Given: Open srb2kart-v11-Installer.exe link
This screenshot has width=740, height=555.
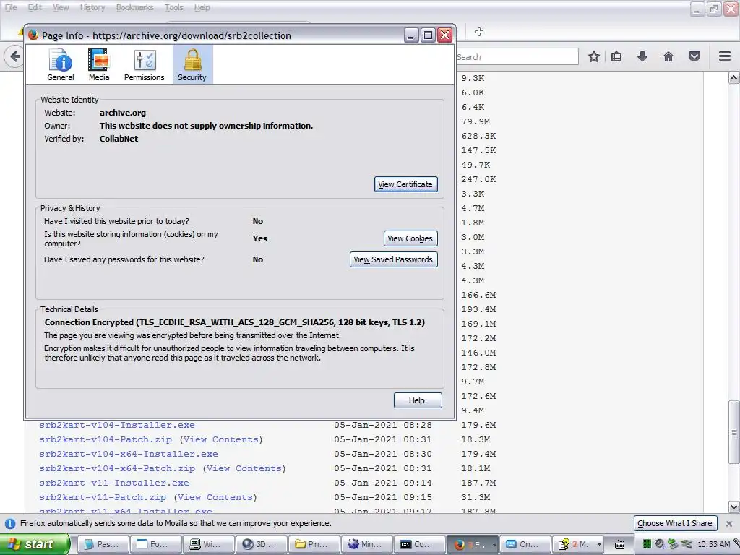Looking at the screenshot, I should [114, 483].
